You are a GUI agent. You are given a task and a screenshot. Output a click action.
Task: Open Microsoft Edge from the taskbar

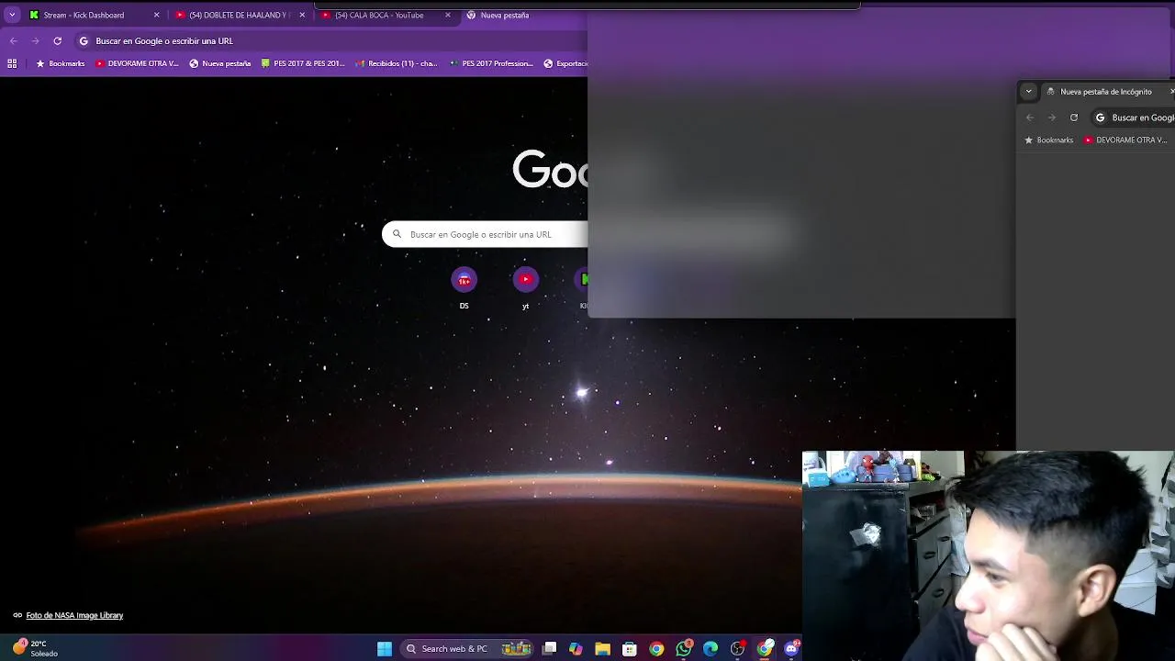tap(711, 649)
